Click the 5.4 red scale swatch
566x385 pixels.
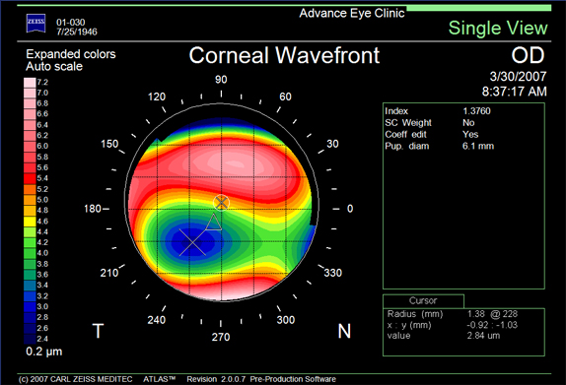tap(30, 179)
